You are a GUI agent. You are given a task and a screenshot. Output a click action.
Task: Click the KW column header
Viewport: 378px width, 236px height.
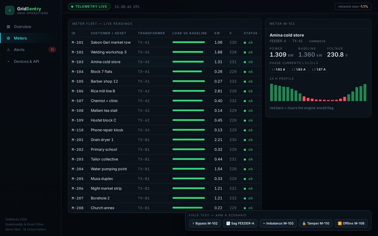[217, 33]
